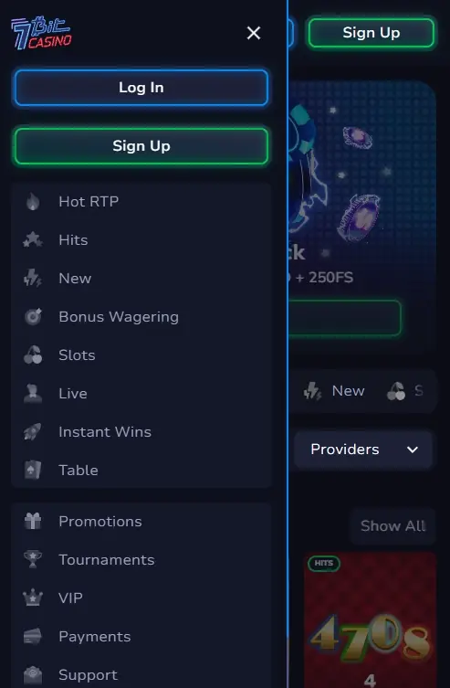Close the side menu with X
This screenshot has height=688, width=450.
click(x=254, y=33)
